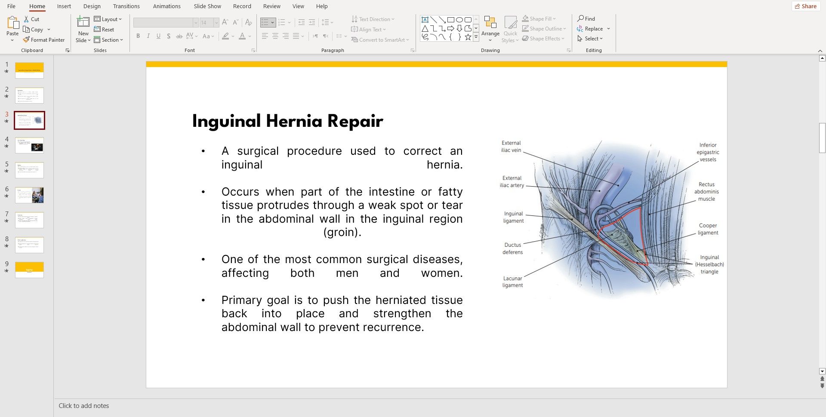Select the Text Highlight Color icon

225,37
